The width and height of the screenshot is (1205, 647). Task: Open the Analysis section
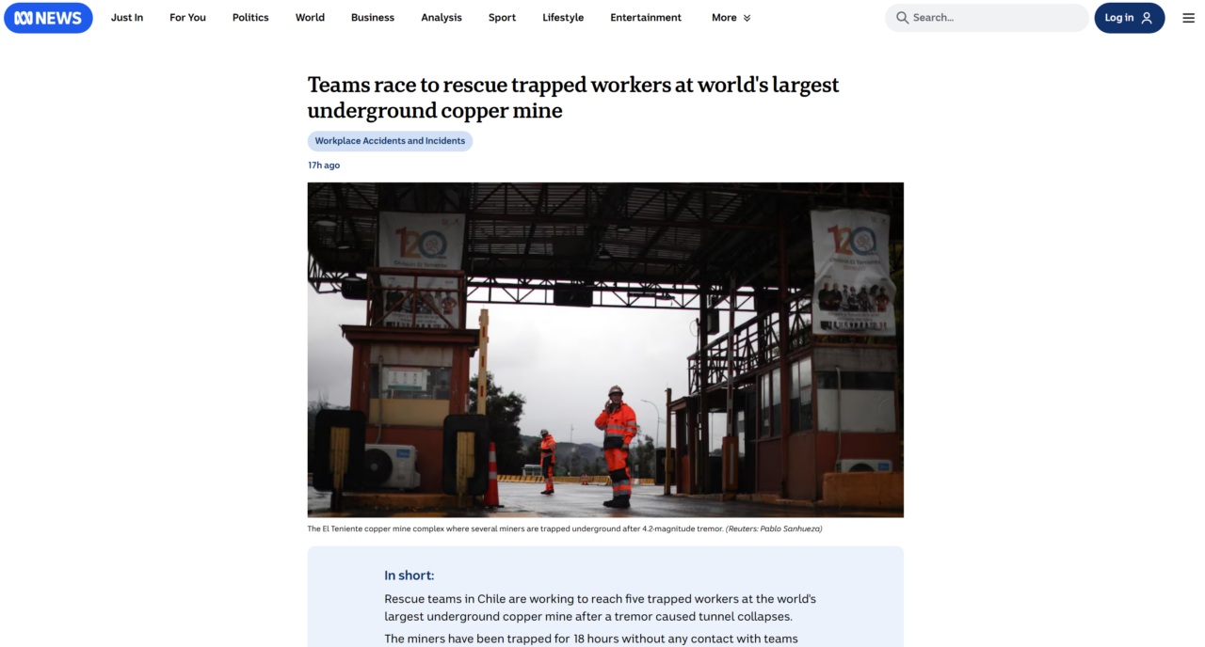(x=442, y=18)
